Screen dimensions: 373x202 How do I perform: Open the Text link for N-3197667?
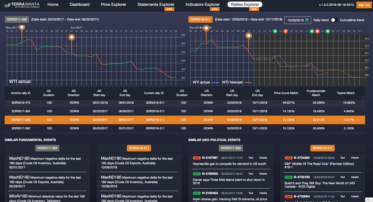[x=251, y=158]
